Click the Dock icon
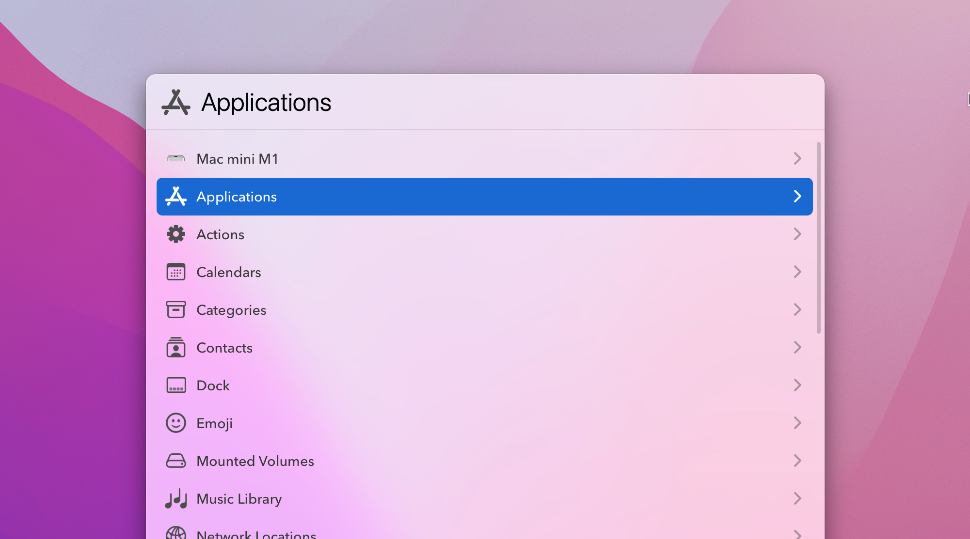970x539 pixels. (x=175, y=385)
